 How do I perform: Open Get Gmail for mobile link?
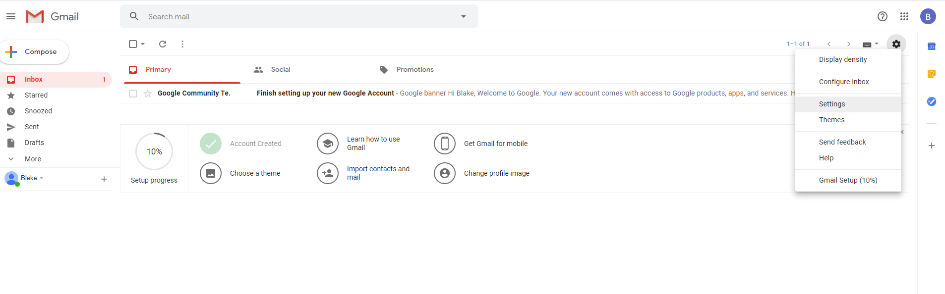496,144
